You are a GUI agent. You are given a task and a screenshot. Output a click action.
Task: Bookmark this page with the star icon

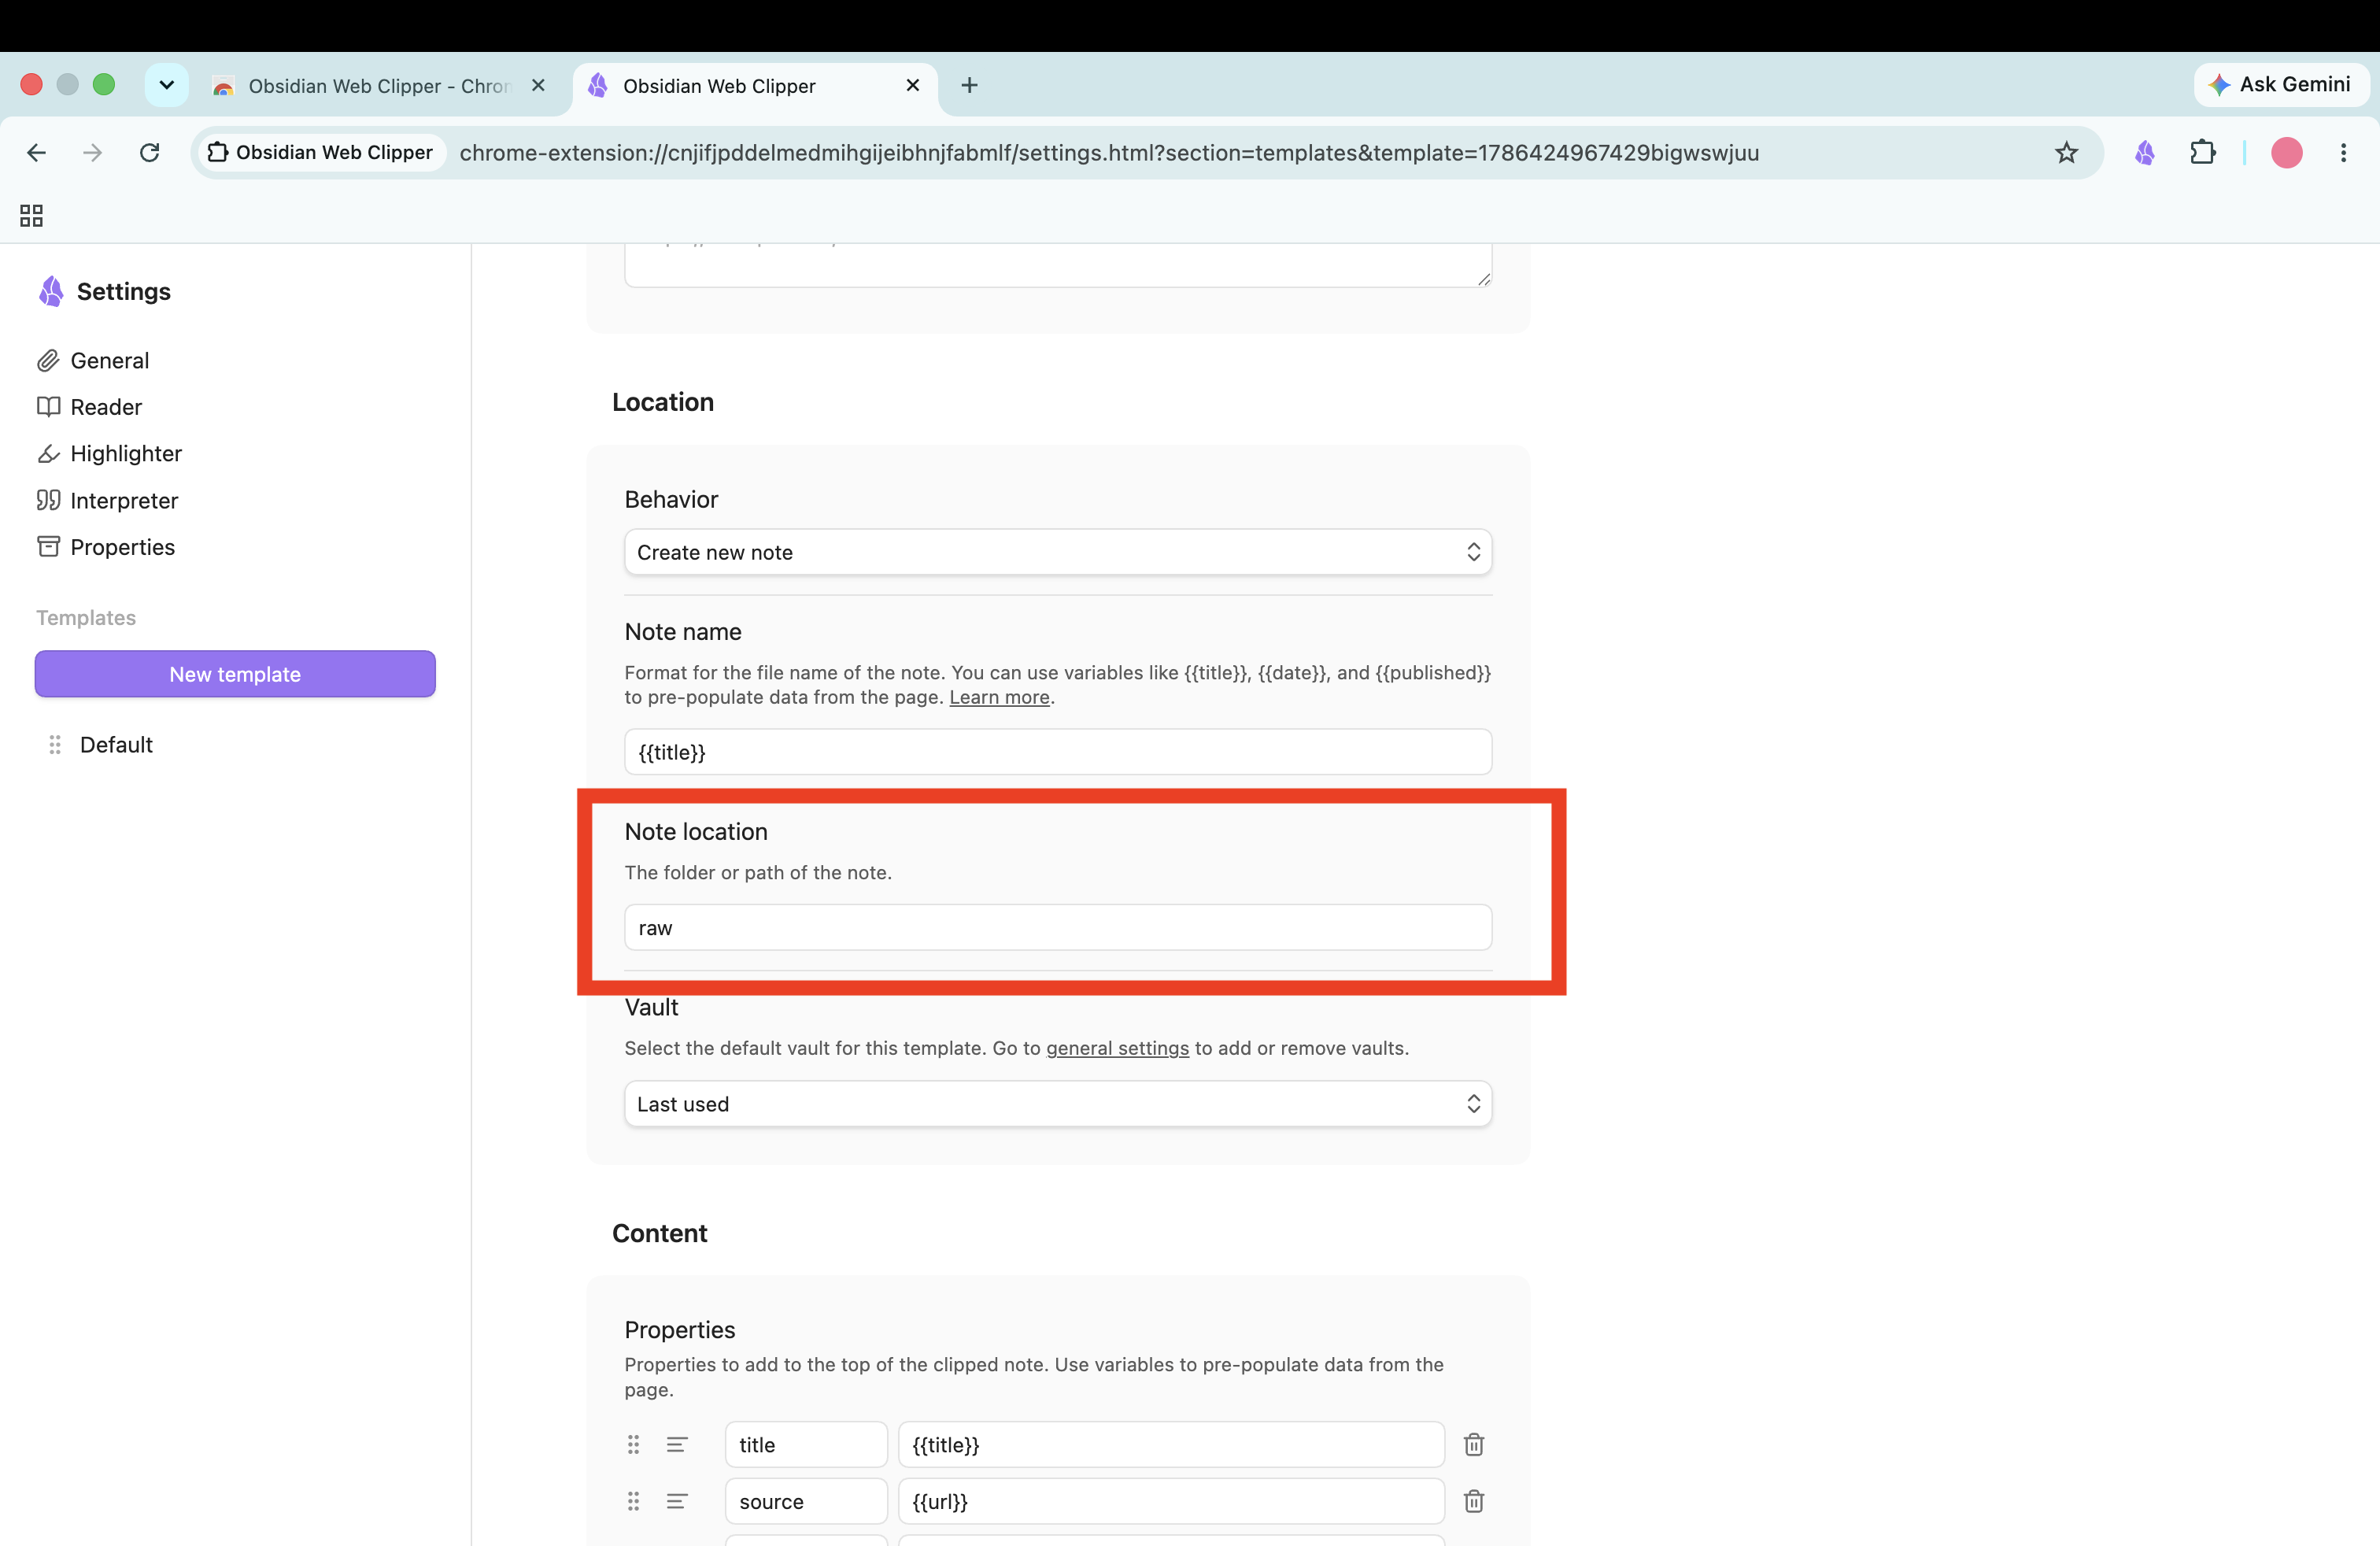pos(2066,153)
